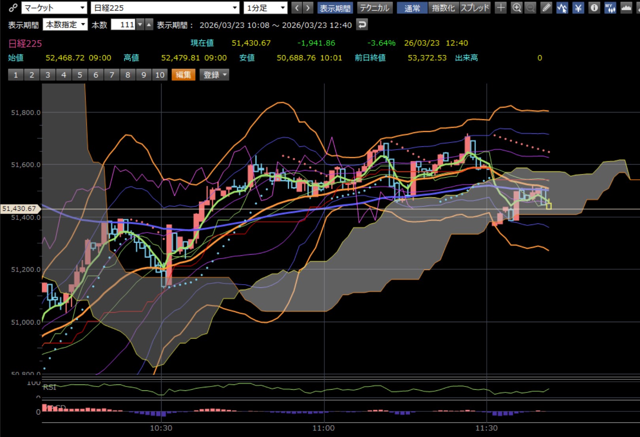The width and height of the screenshot is (640, 437).
Task: Zoom in with the magnifier plus icon
Action: [x=516, y=8]
